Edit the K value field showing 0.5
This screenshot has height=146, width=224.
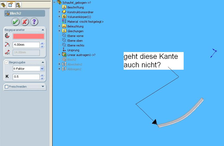point(26,77)
